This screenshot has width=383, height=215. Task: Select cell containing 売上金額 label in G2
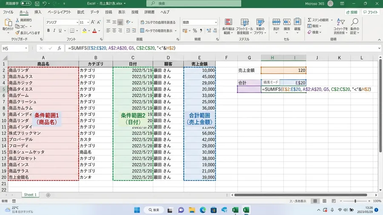(249, 70)
